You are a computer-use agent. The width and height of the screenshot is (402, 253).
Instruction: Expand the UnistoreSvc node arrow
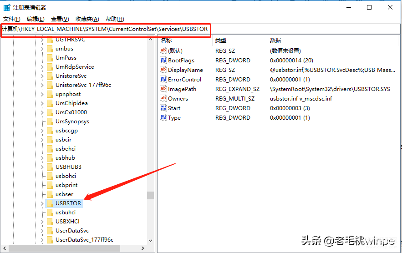pyautogui.click(x=42, y=76)
